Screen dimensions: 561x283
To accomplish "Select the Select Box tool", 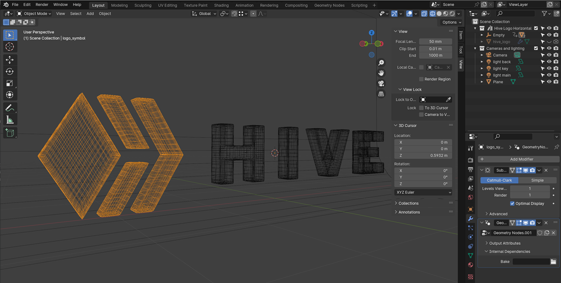I will 10,35.
